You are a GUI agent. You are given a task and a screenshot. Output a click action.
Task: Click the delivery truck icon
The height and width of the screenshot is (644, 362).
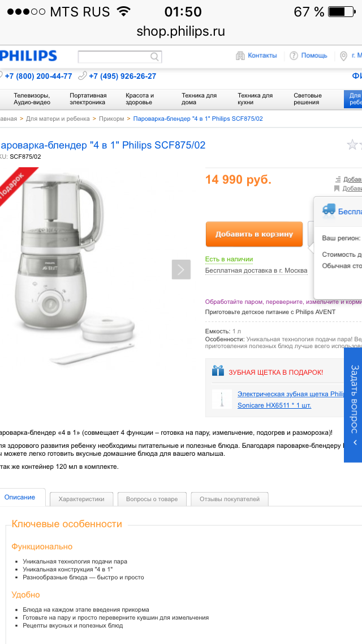[329, 209]
